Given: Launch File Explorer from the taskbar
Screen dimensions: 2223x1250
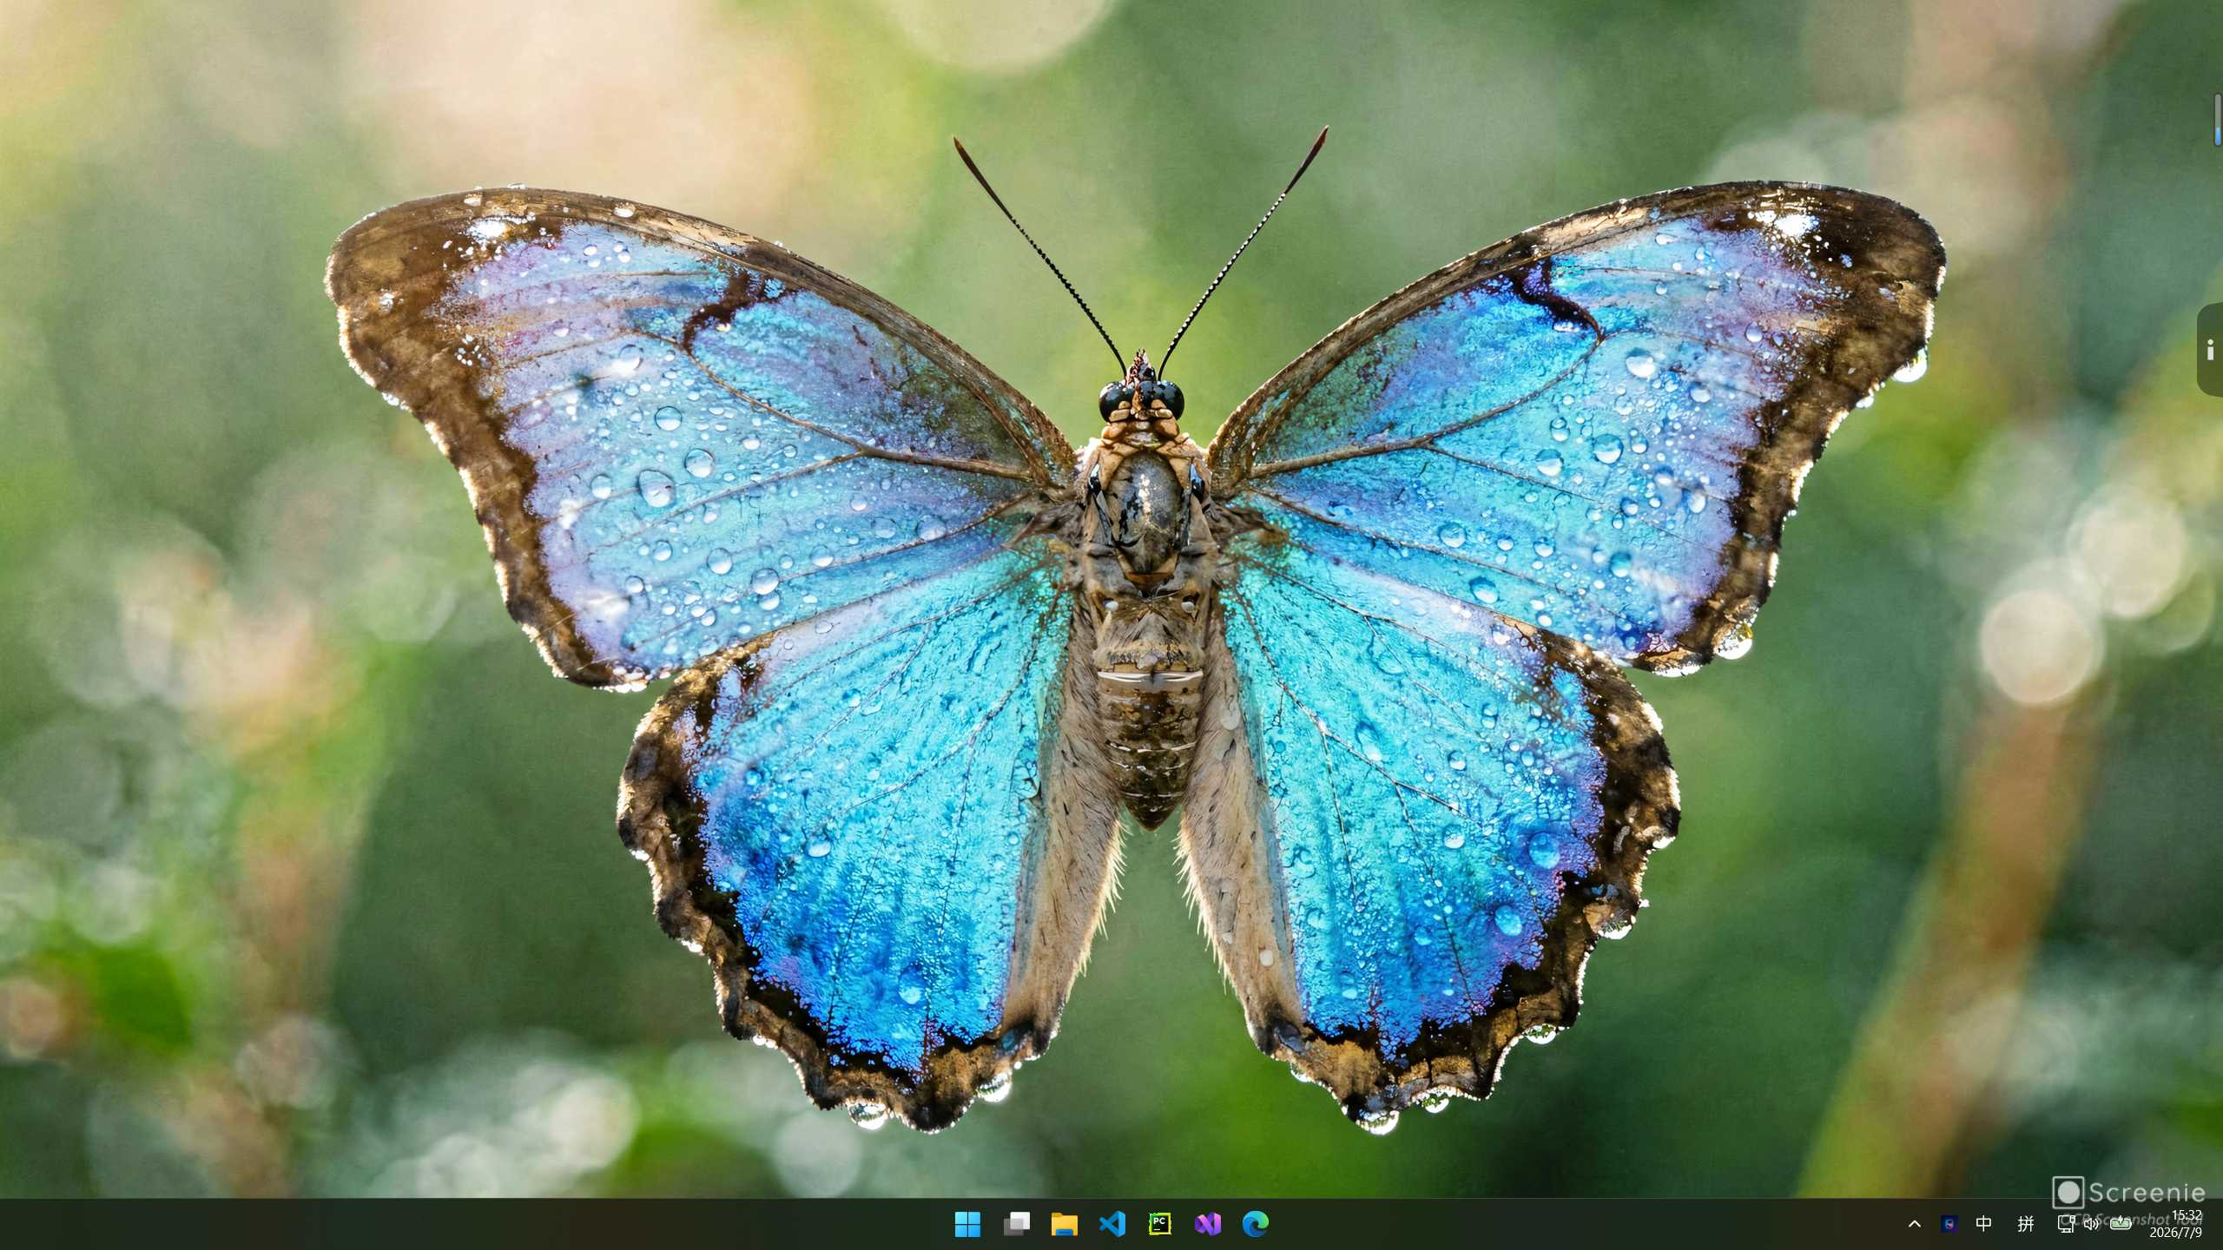Looking at the screenshot, I should pyautogui.click(x=1064, y=1224).
